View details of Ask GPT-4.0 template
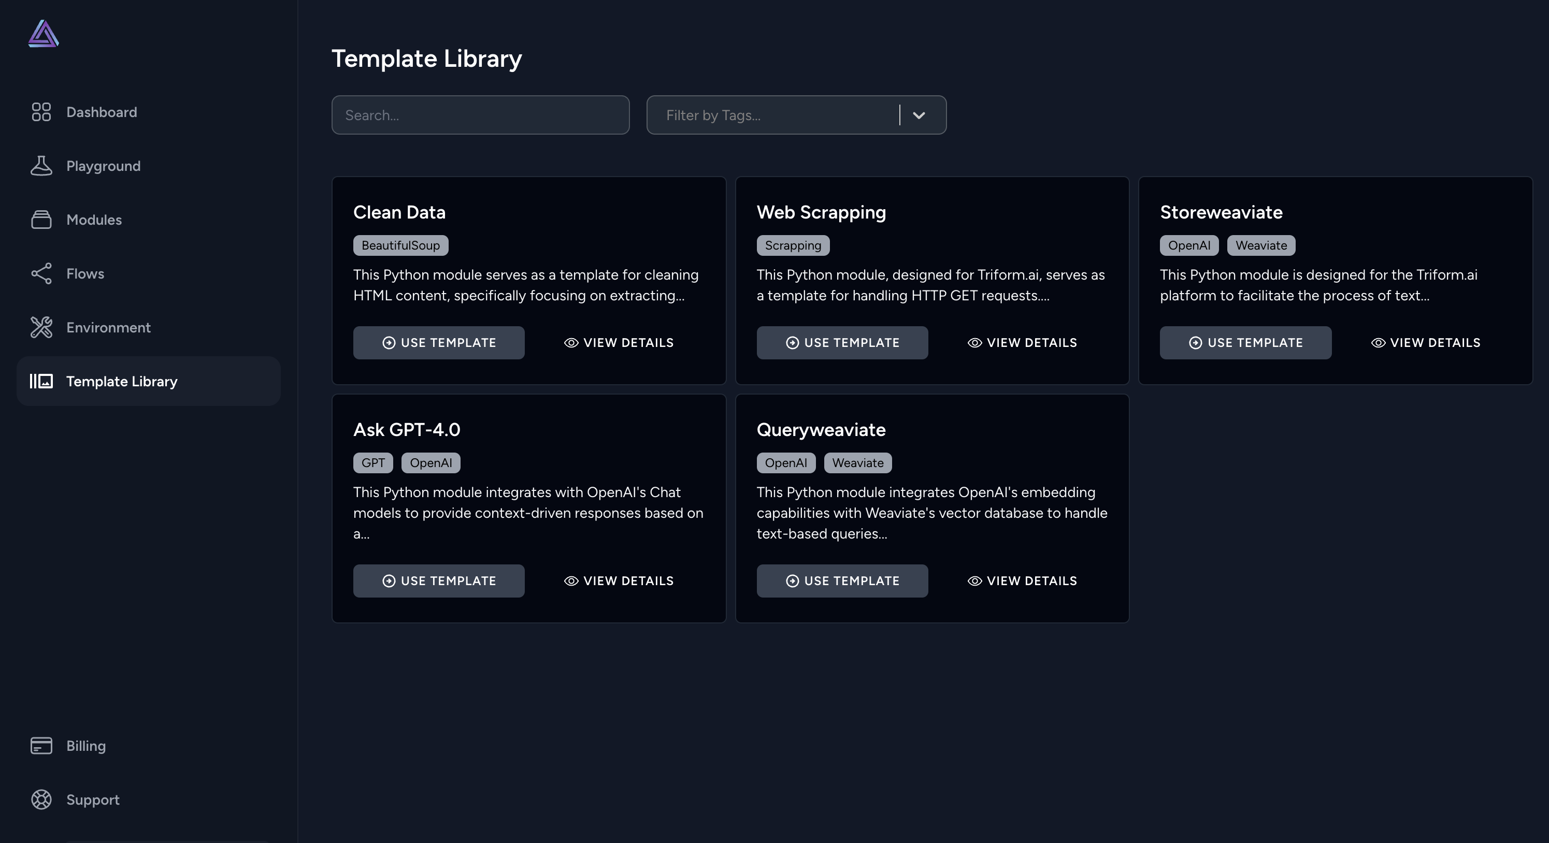 [x=618, y=580]
